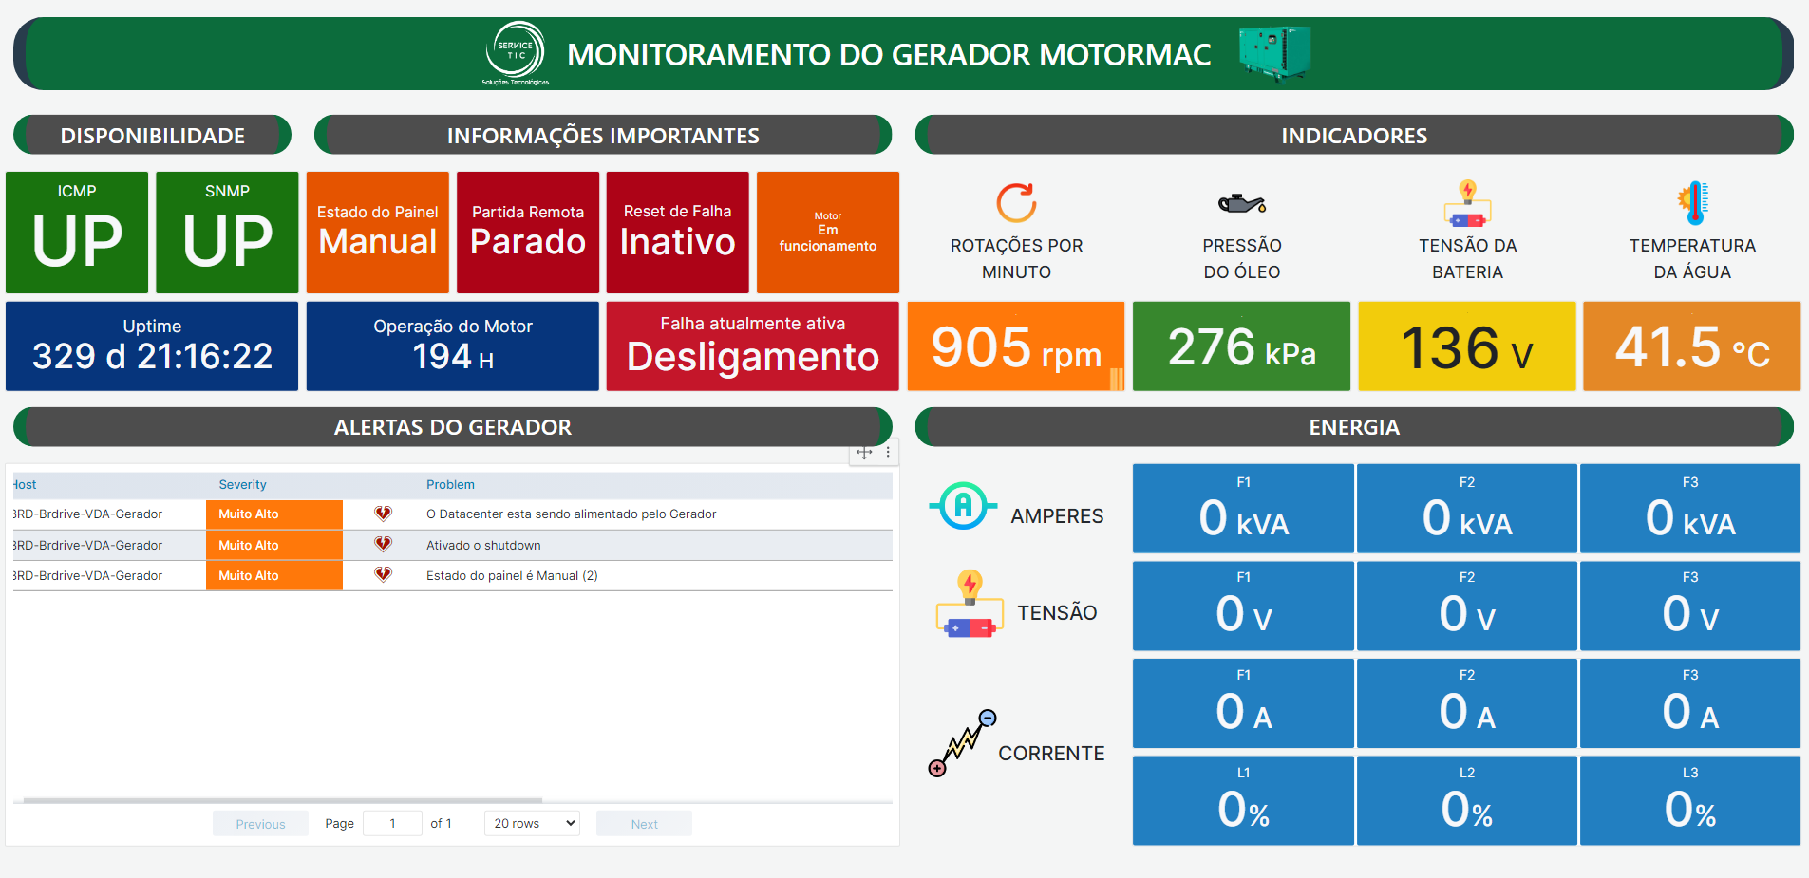Click the Motor Em funcionamento tile

(828, 233)
